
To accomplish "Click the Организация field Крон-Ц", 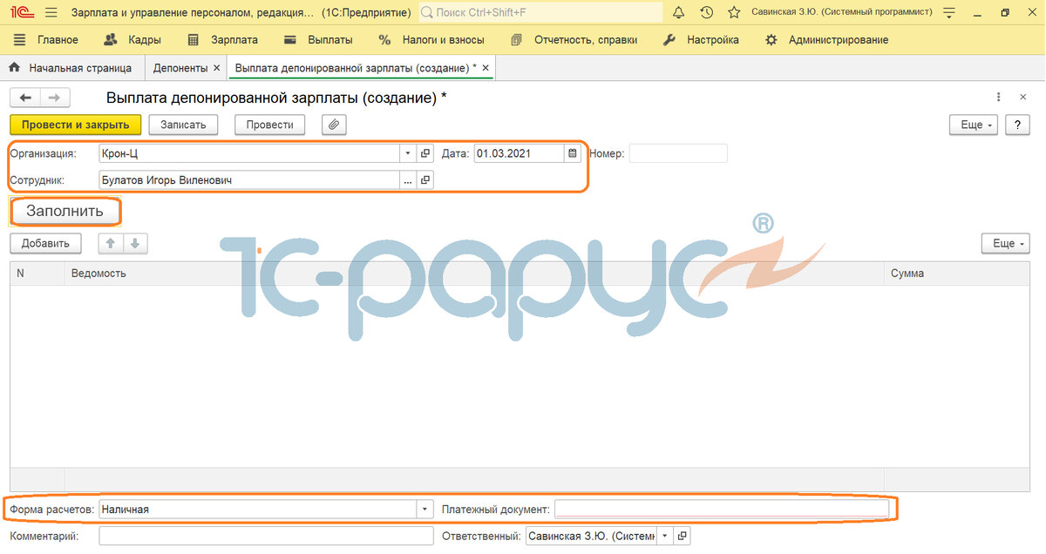I will click(249, 153).
